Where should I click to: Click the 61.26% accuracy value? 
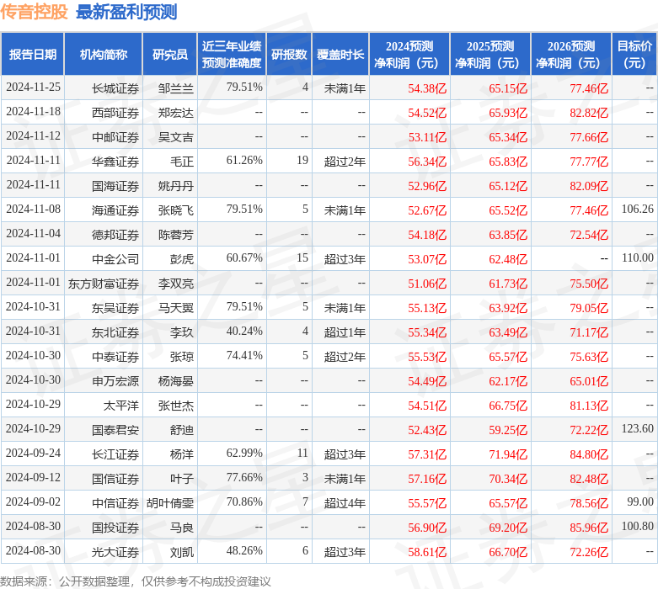[244, 160]
